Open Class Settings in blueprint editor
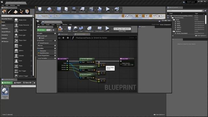 (89, 29)
